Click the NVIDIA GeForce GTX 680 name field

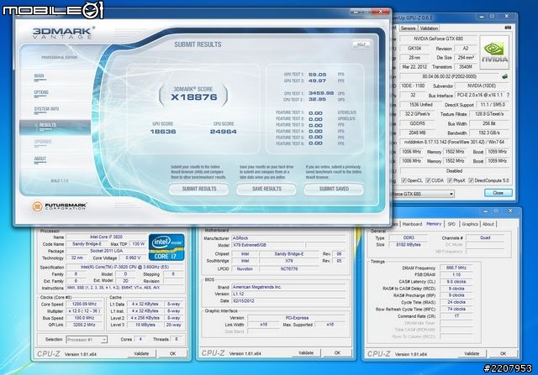(438, 39)
